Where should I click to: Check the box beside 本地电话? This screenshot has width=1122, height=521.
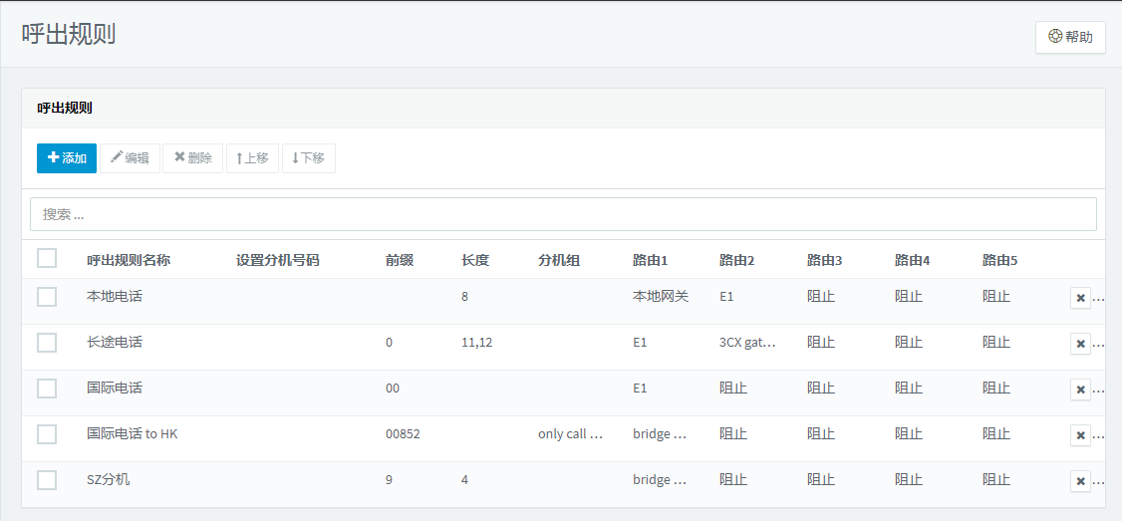point(47,296)
